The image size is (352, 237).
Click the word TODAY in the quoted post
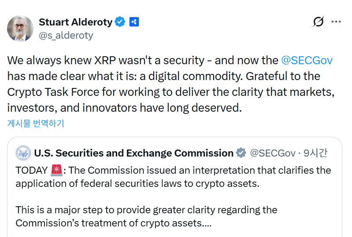point(31,170)
